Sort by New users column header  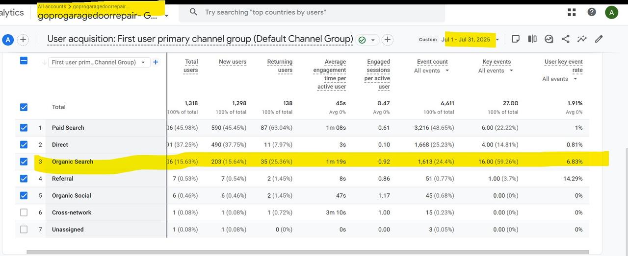pos(233,62)
